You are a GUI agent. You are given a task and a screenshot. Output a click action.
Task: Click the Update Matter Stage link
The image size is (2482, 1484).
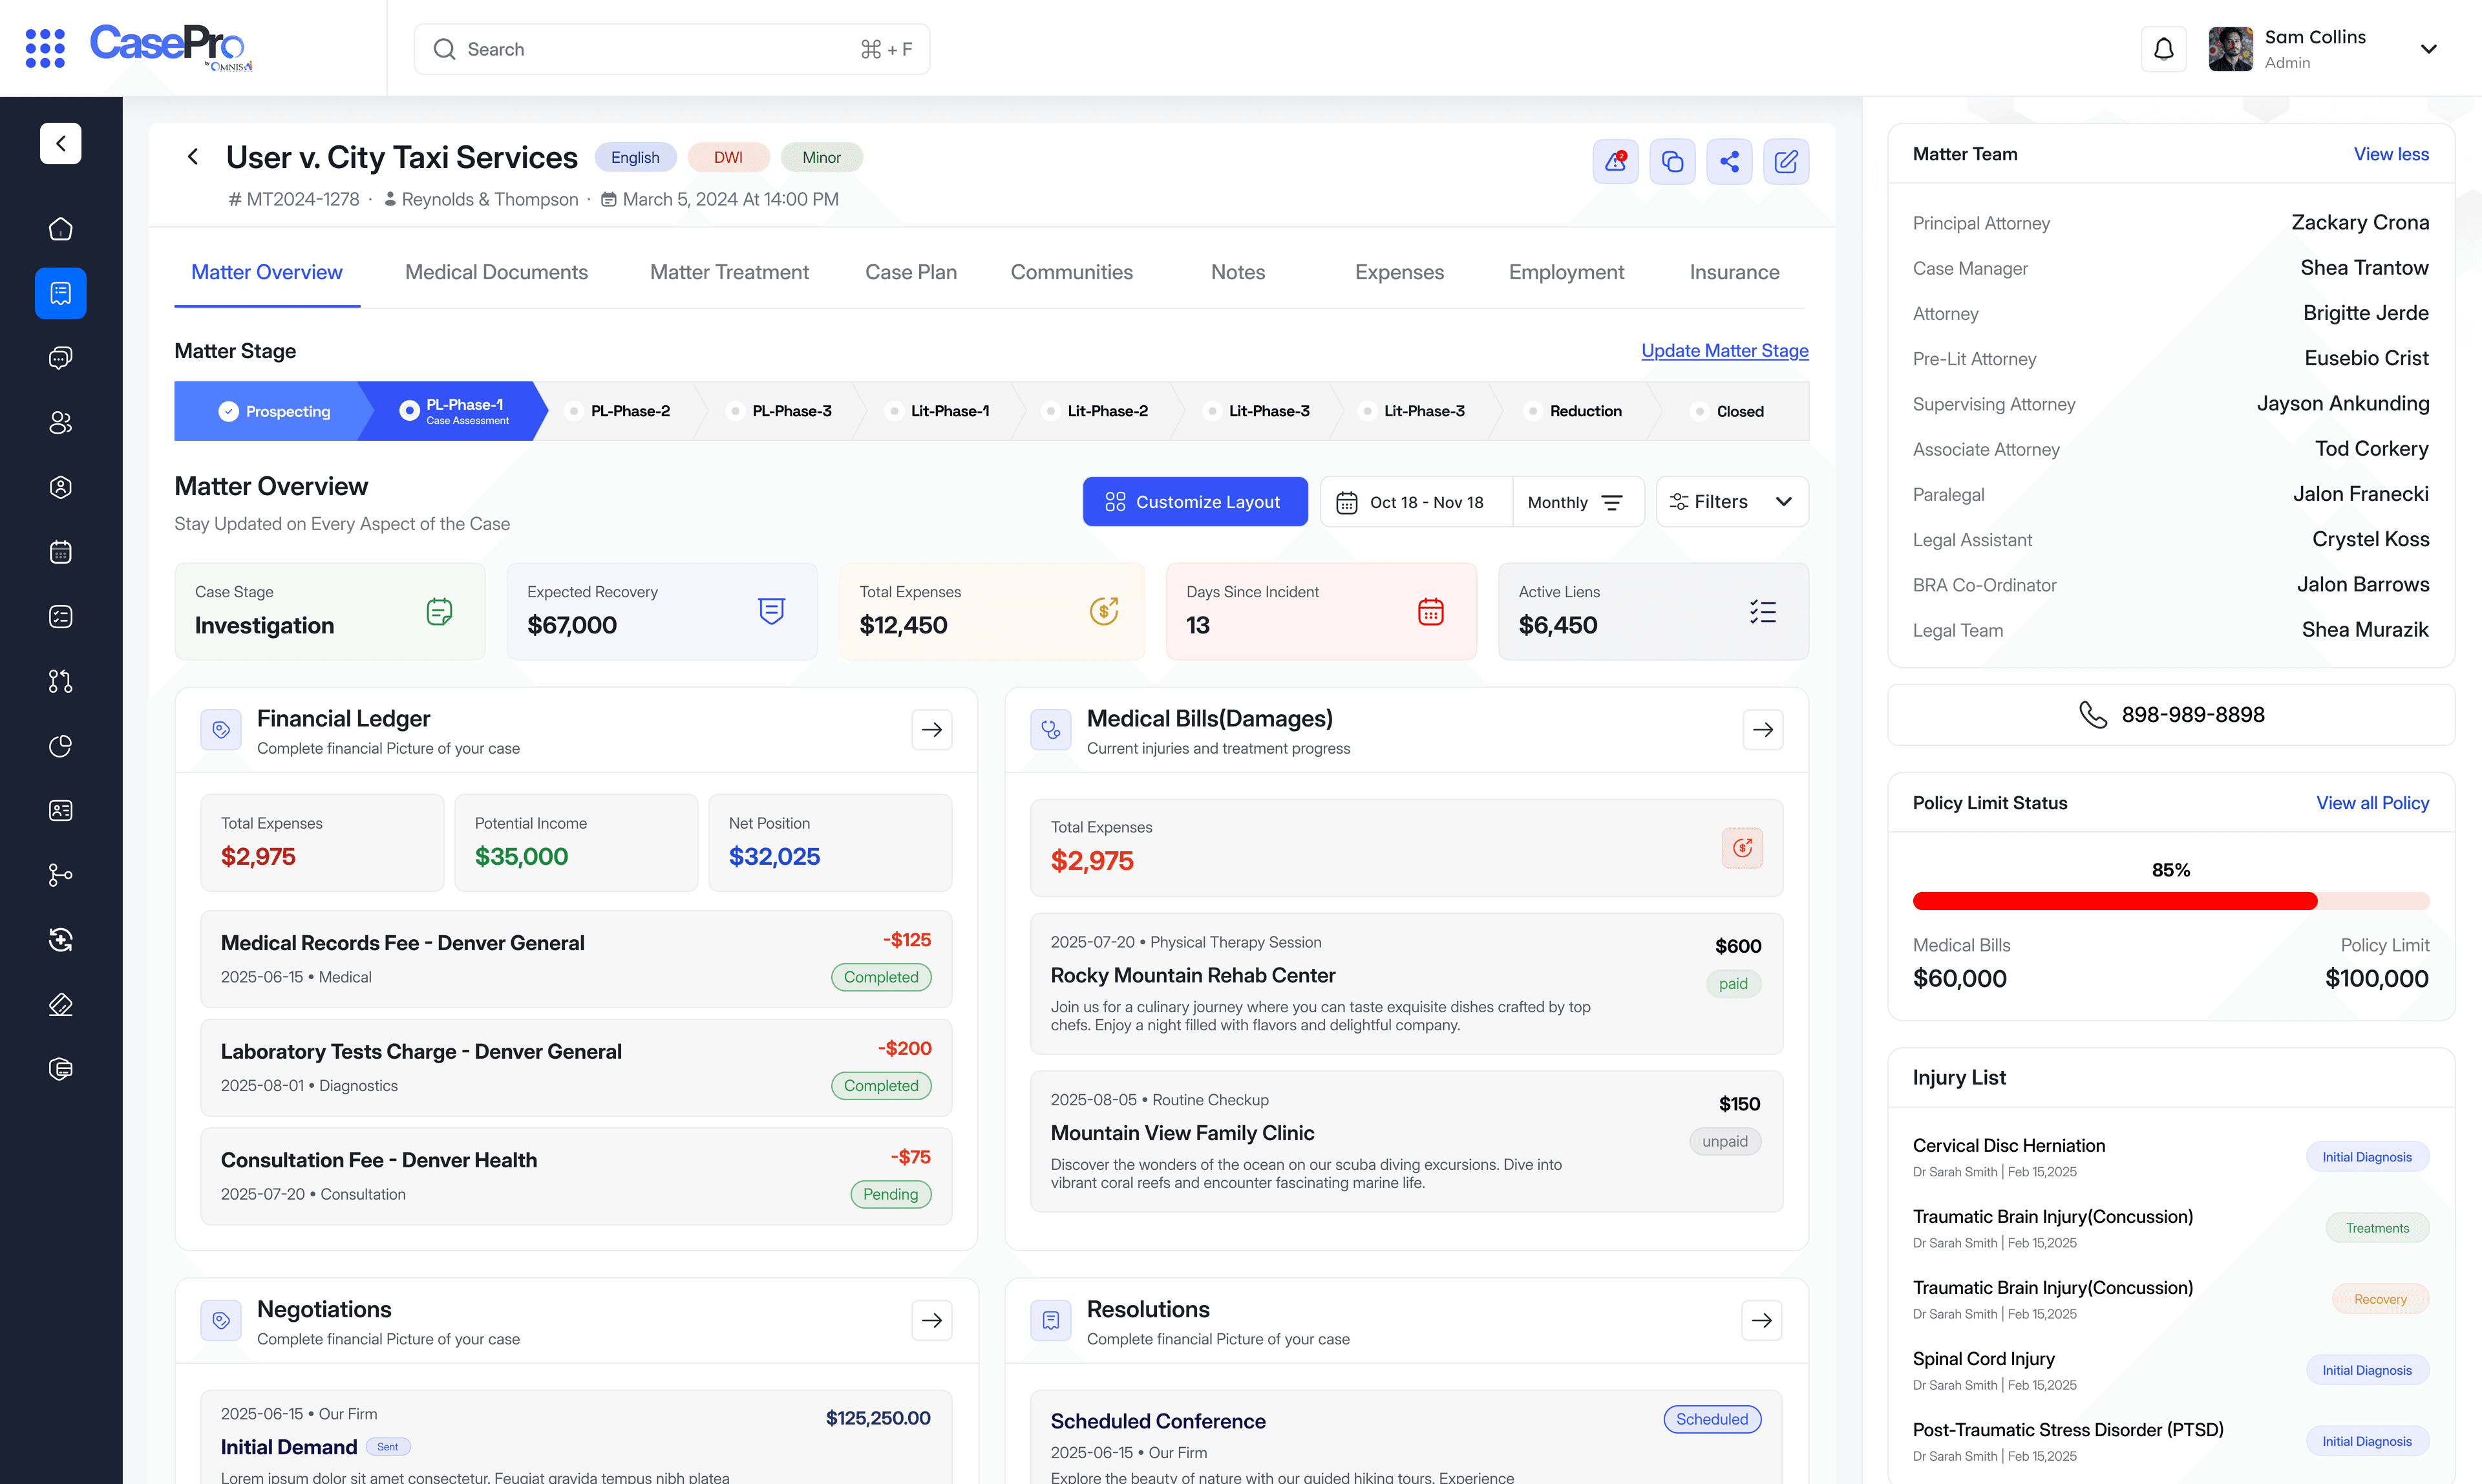coord(1723,350)
